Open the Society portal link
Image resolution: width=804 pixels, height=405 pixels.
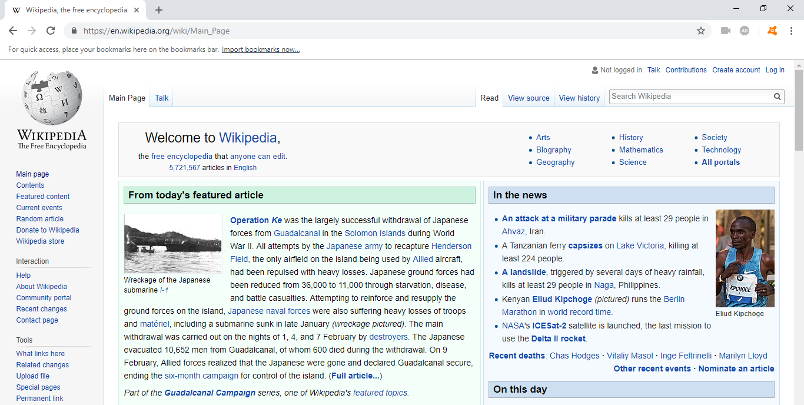point(715,138)
